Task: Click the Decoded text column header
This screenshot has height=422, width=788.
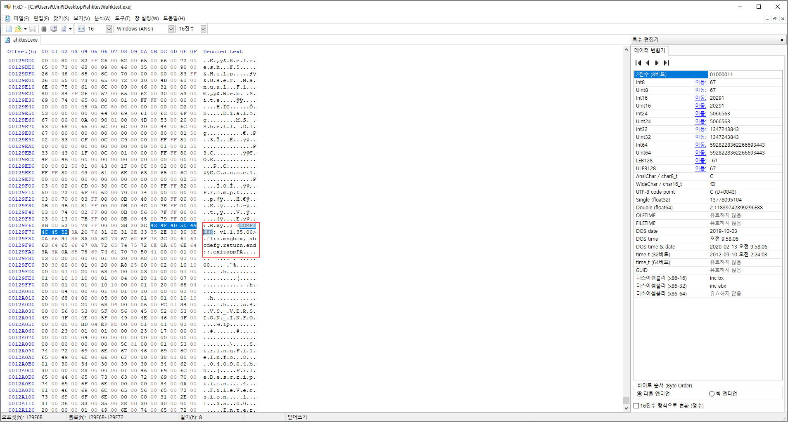Action: [x=223, y=52]
